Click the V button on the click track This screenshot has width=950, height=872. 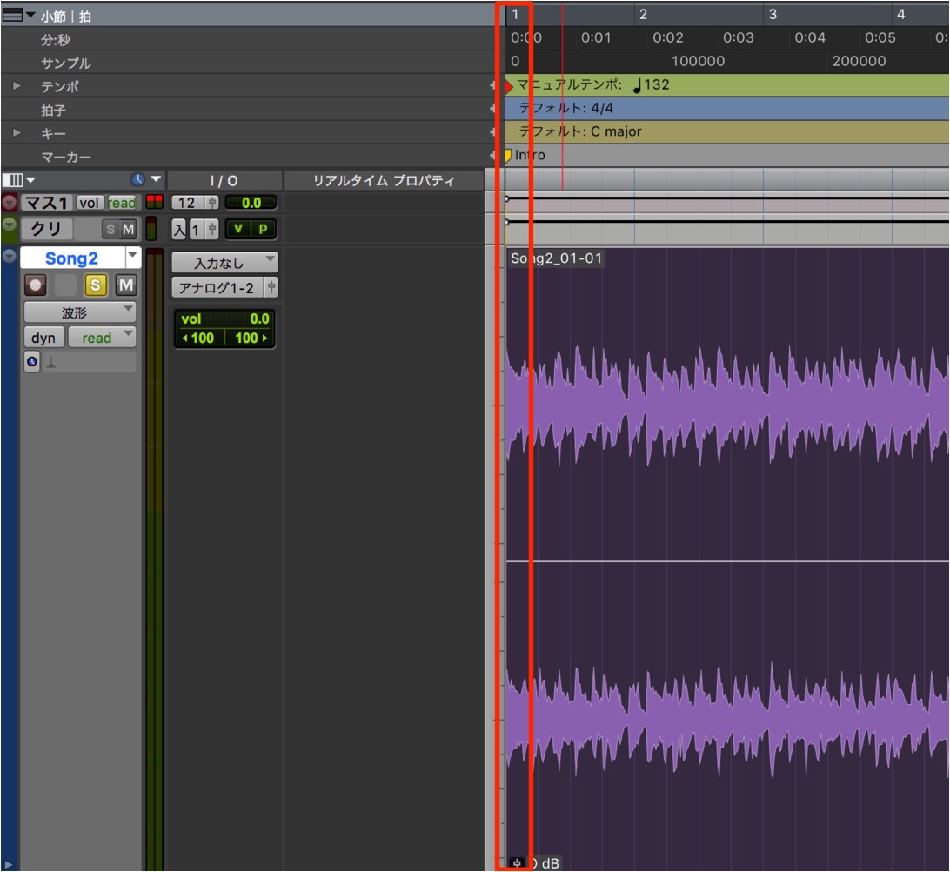(x=238, y=229)
